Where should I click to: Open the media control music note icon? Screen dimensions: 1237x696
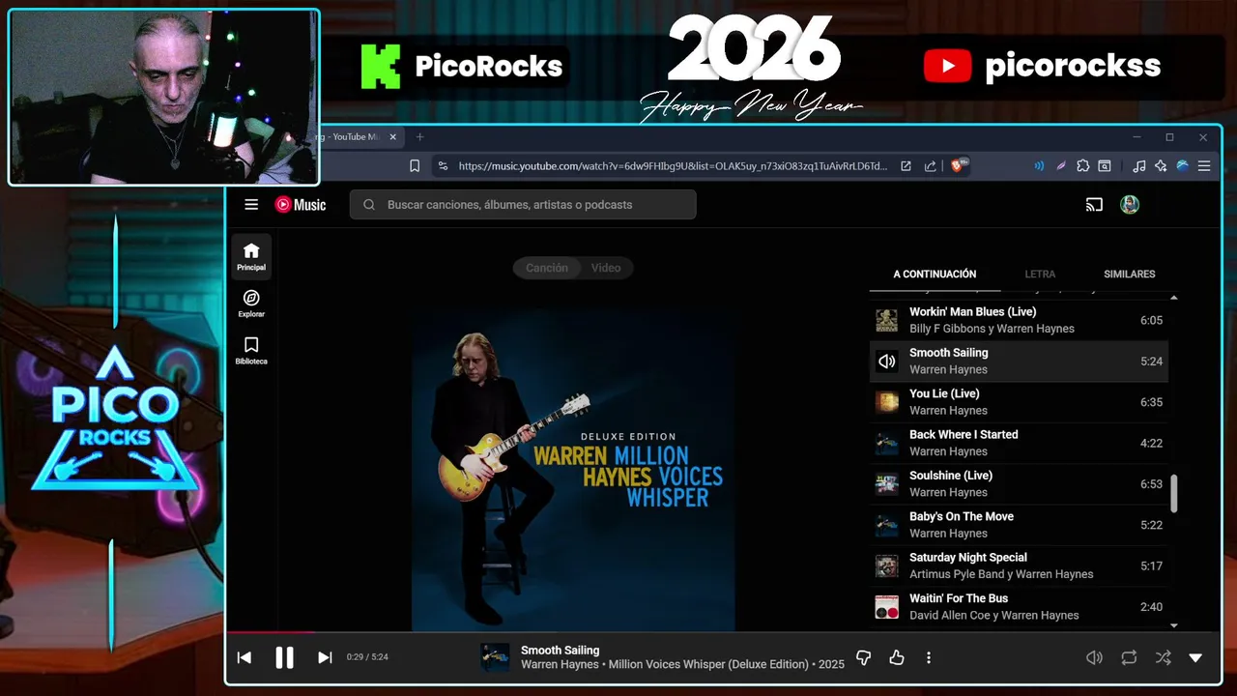(x=1139, y=166)
